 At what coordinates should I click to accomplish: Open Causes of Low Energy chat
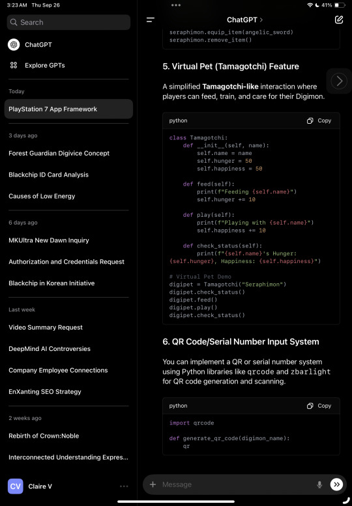42,196
